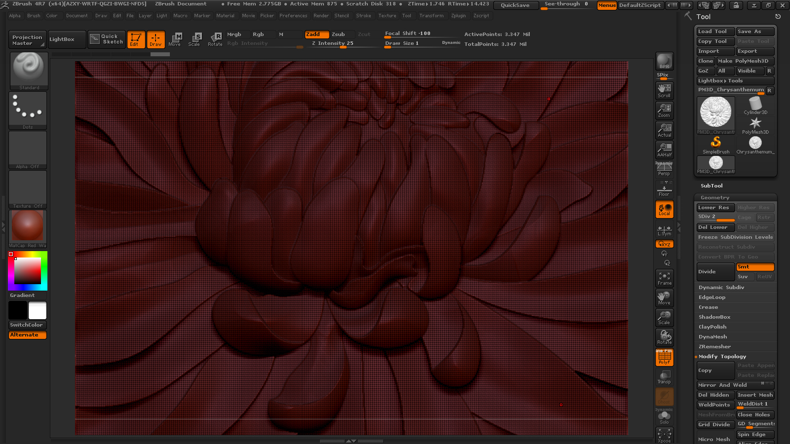Click the AAHalf zoom icon
Screen dimensions: 790x444
coord(664,150)
